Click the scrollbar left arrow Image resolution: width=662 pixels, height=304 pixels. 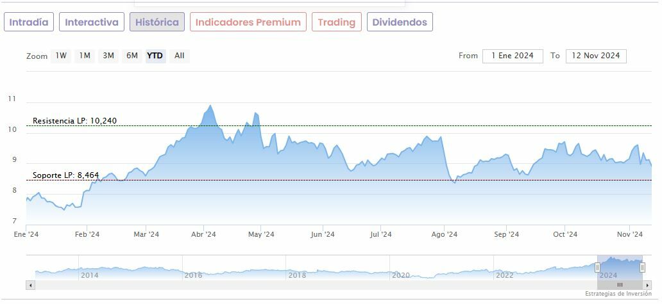tap(30, 285)
